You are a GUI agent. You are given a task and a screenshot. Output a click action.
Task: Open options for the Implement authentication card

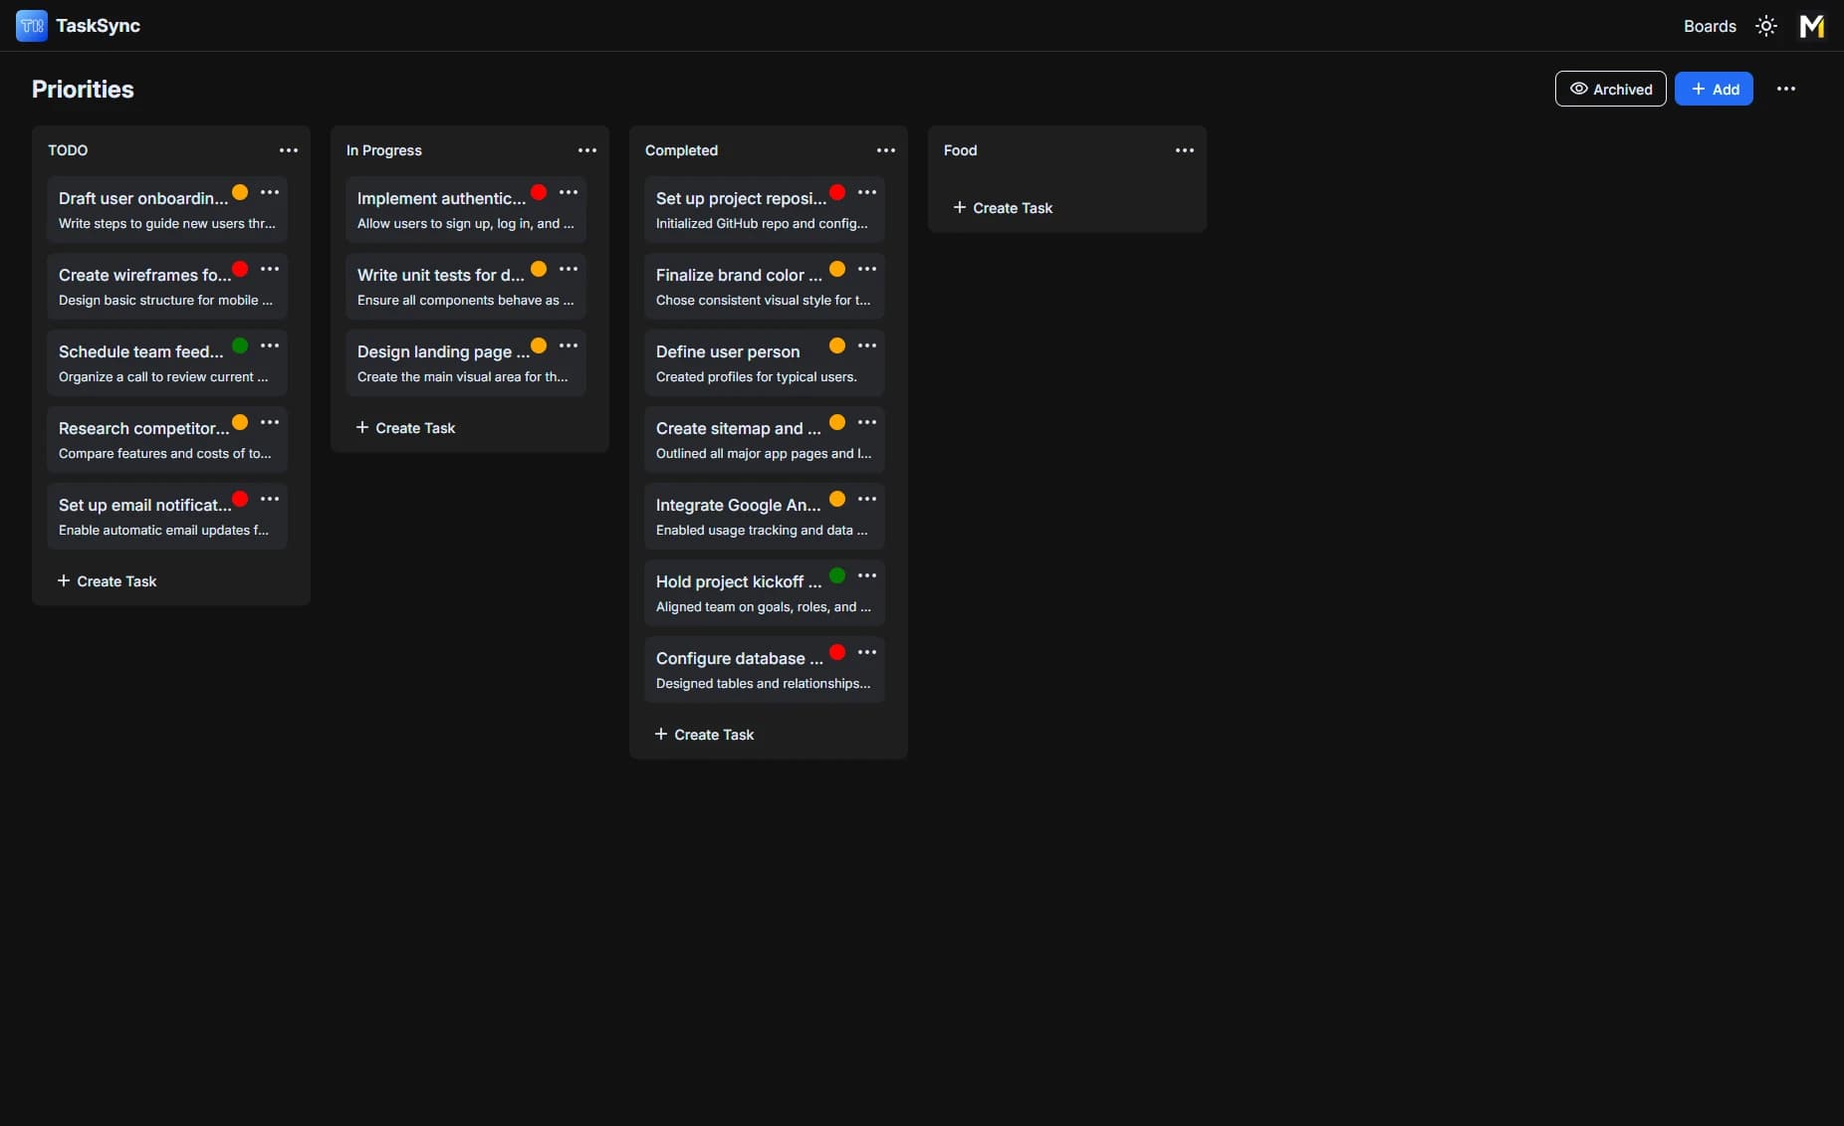[x=569, y=192]
